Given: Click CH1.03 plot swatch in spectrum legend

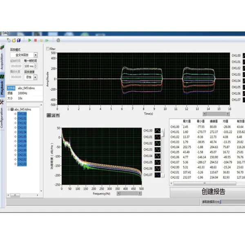Looking at the screenshot, I should 158,149.
